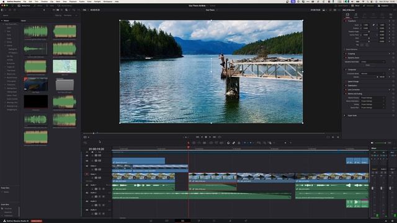The width and height of the screenshot is (397, 223).
Task: Open Project Settings gear icon
Action: 393,221
